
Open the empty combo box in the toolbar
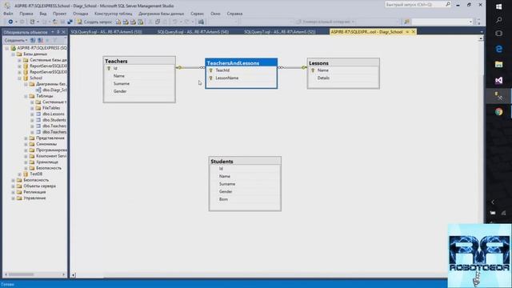click(x=442, y=22)
